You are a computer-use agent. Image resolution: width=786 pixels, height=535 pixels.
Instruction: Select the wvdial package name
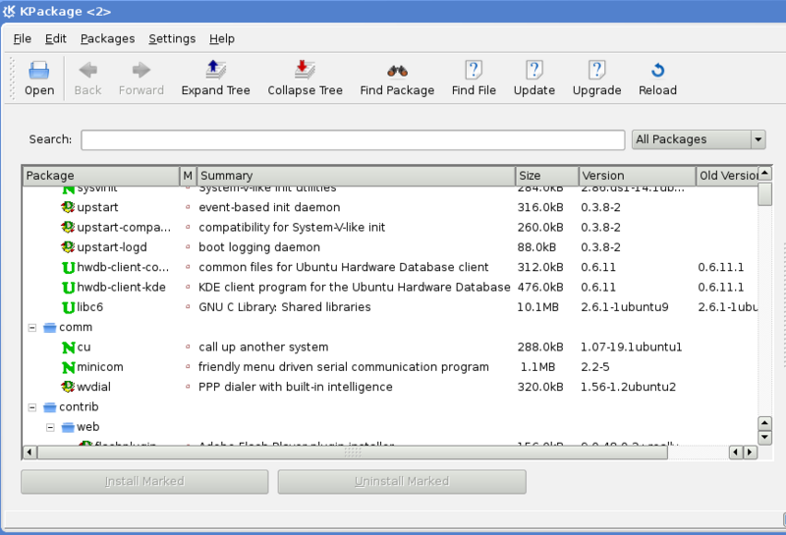coord(93,387)
